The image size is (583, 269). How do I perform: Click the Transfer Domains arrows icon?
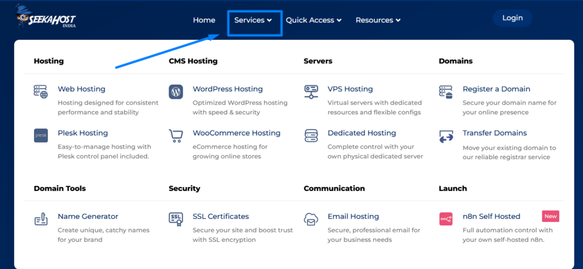[446, 136]
